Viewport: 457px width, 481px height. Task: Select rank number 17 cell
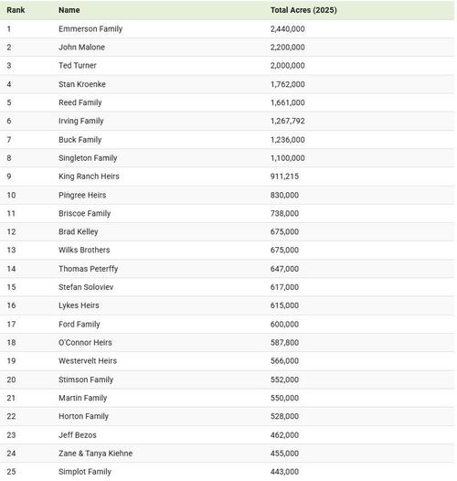click(x=11, y=325)
